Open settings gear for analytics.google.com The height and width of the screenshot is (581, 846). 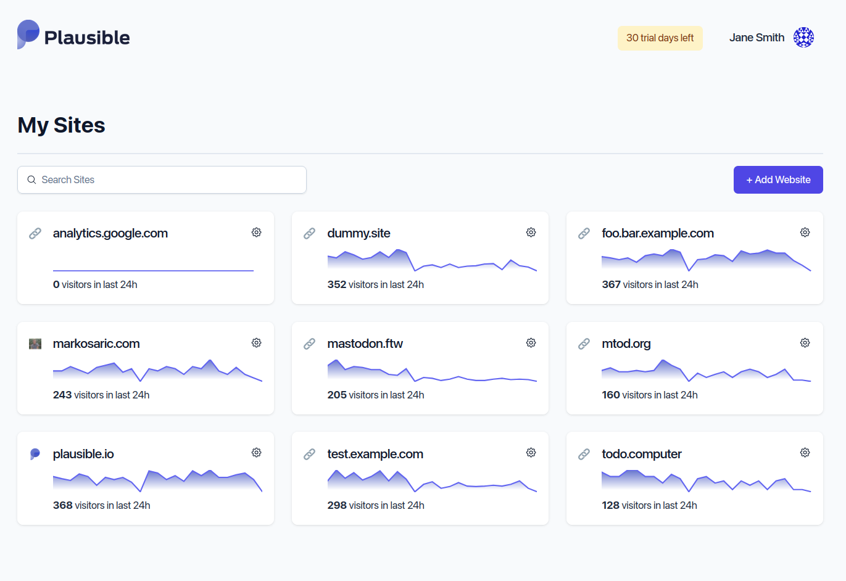coord(256,233)
